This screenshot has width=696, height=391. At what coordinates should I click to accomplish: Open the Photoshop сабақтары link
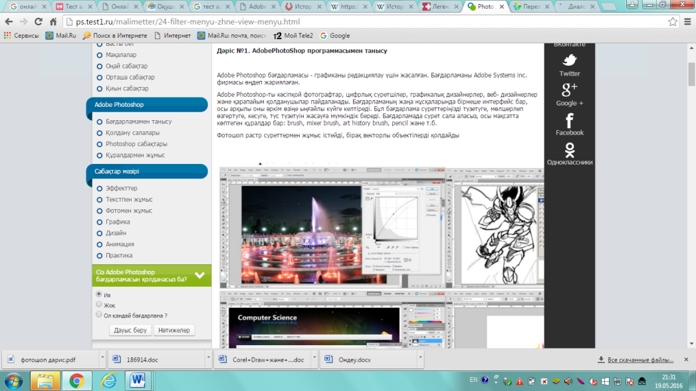(x=136, y=143)
